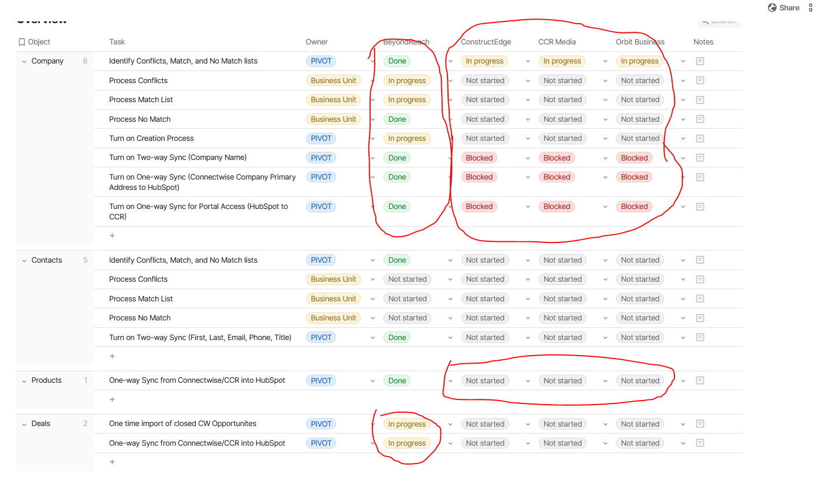
Task: Add a new row to Products group
Action: coord(112,399)
